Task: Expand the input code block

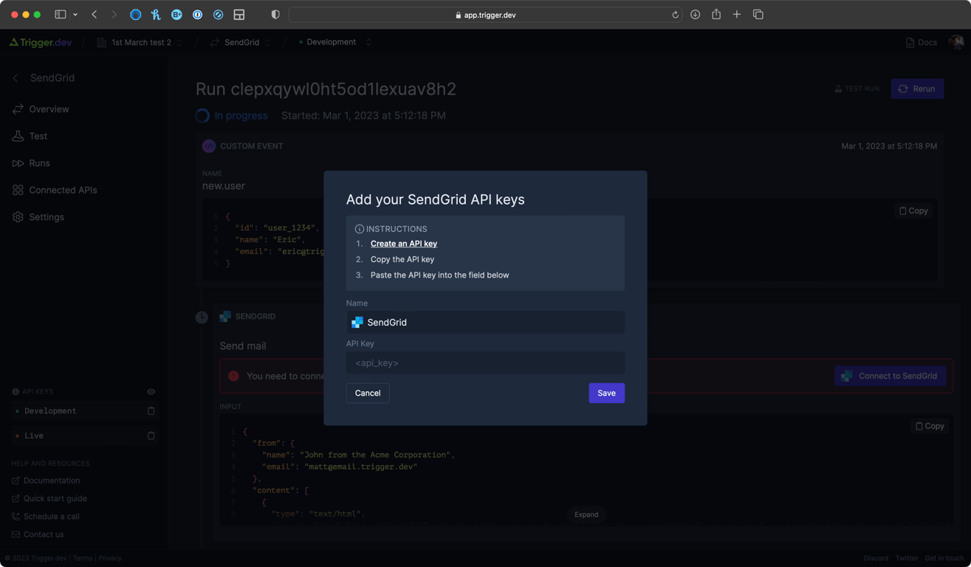Action: 586,515
